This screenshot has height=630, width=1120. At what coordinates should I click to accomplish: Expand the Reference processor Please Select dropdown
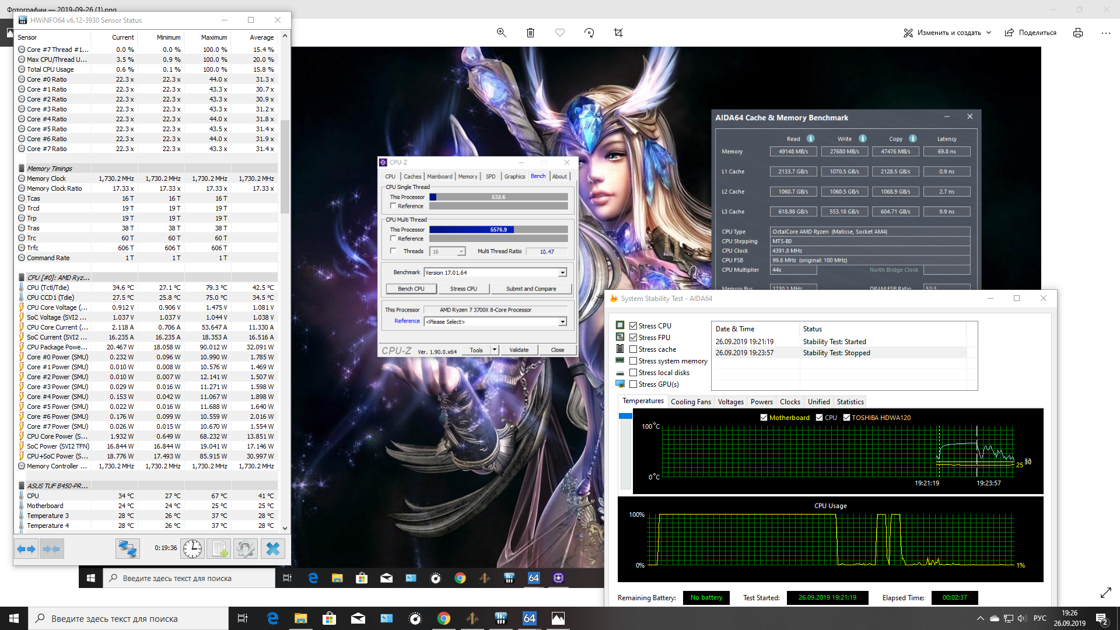[x=562, y=322]
